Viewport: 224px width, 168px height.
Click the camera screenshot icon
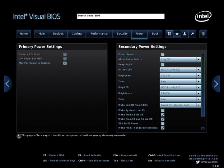click(x=169, y=34)
